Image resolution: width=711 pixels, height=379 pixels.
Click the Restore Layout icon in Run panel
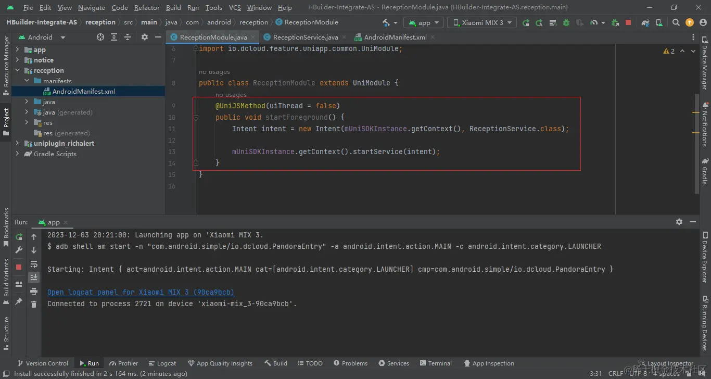tap(19, 284)
